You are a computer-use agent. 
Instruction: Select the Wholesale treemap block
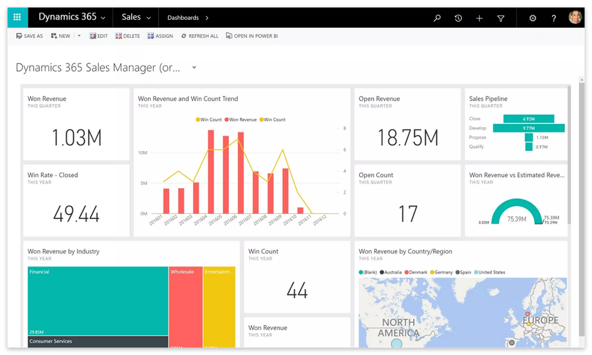186,307
